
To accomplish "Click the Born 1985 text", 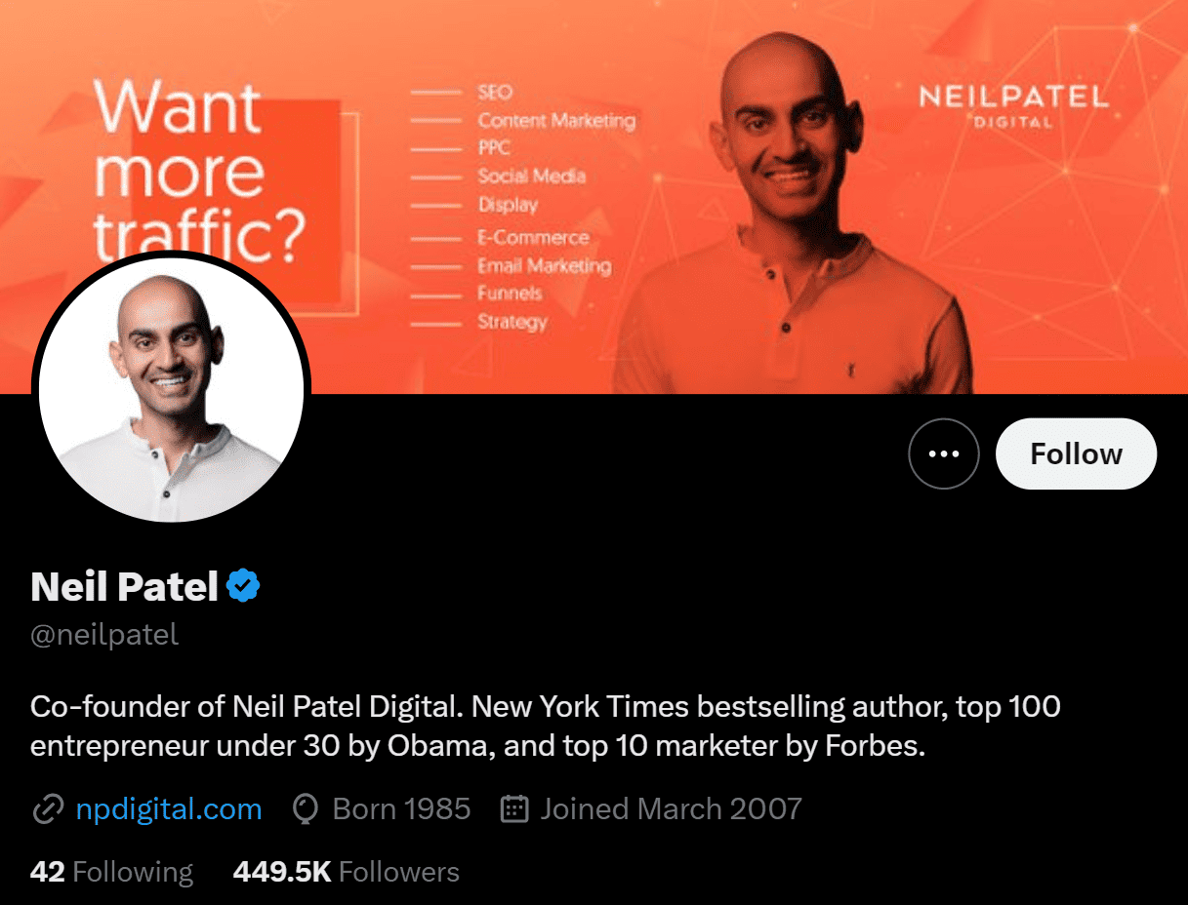I will (401, 809).
